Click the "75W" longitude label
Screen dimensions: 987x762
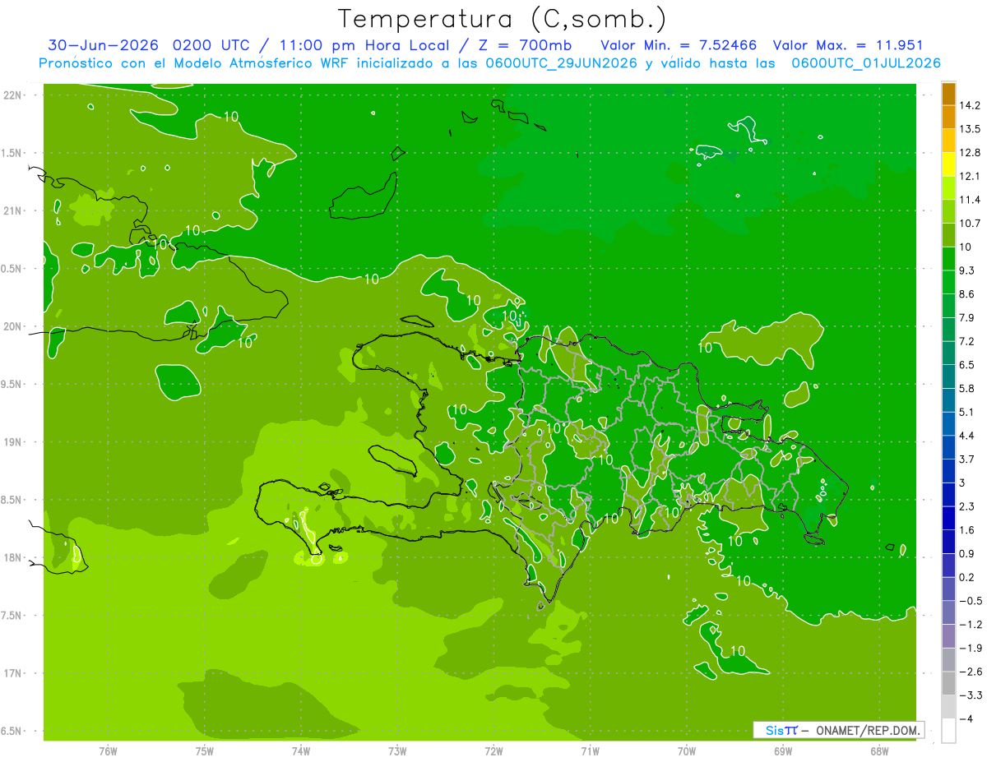click(x=205, y=750)
